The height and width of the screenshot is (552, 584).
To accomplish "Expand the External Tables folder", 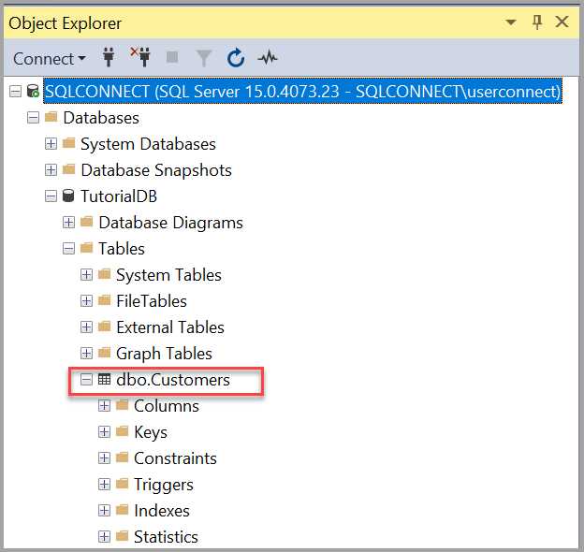I will (x=86, y=327).
